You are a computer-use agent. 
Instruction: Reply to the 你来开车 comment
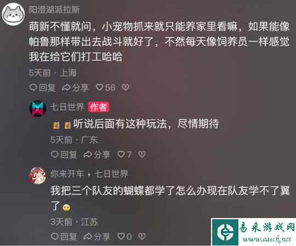point(64,236)
